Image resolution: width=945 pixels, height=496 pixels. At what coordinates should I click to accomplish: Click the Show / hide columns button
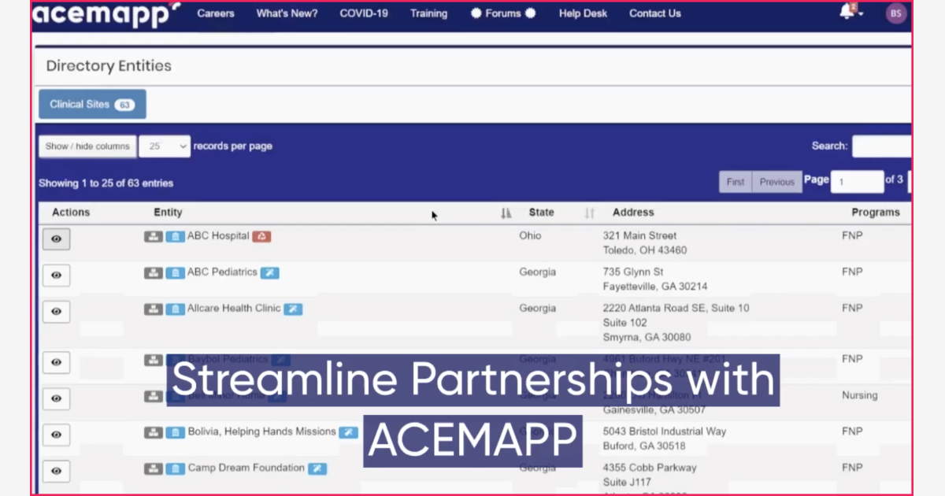point(87,146)
